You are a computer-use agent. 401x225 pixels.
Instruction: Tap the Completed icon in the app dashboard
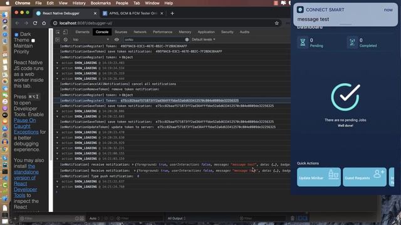click(352, 42)
